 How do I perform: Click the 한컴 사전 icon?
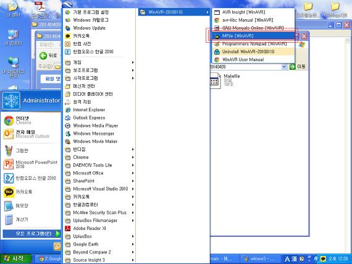(67, 44)
